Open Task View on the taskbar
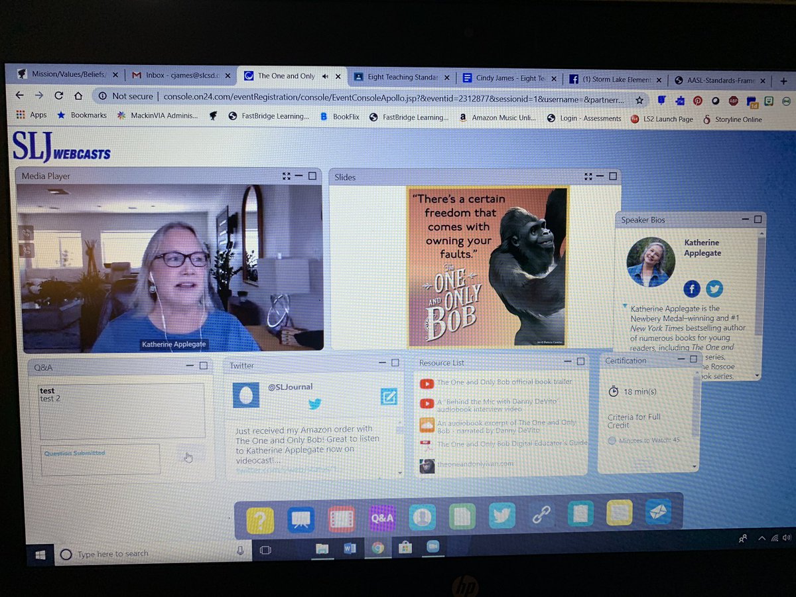This screenshot has width=796, height=597. [x=265, y=550]
